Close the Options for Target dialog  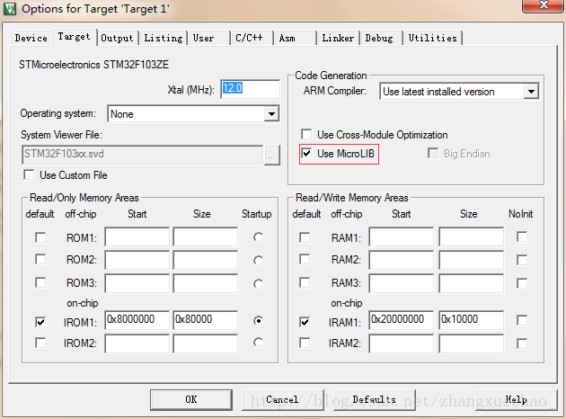click(x=544, y=5)
